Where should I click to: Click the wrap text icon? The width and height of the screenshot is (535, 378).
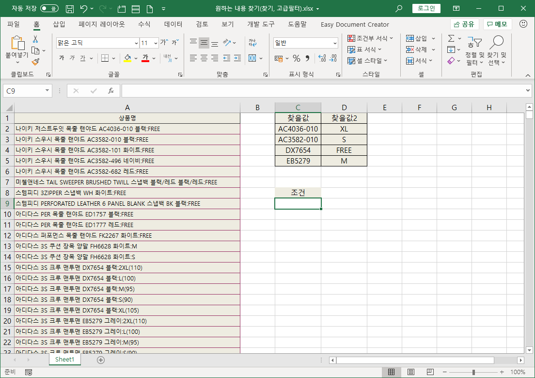click(x=252, y=43)
